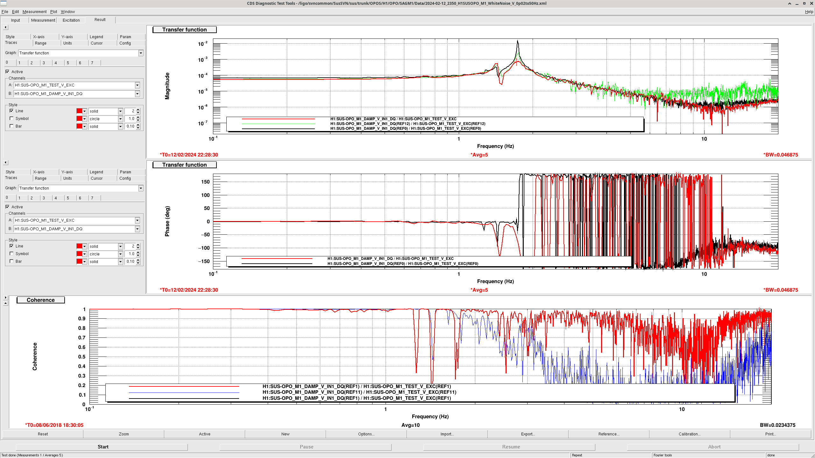Open Graph type dropdown in top panel
This screenshot has width=815, height=458.
pos(141,53)
